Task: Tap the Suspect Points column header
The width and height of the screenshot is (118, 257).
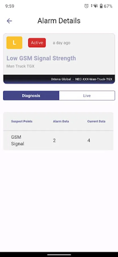Action: pyautogui.click(x=22, y=121)
